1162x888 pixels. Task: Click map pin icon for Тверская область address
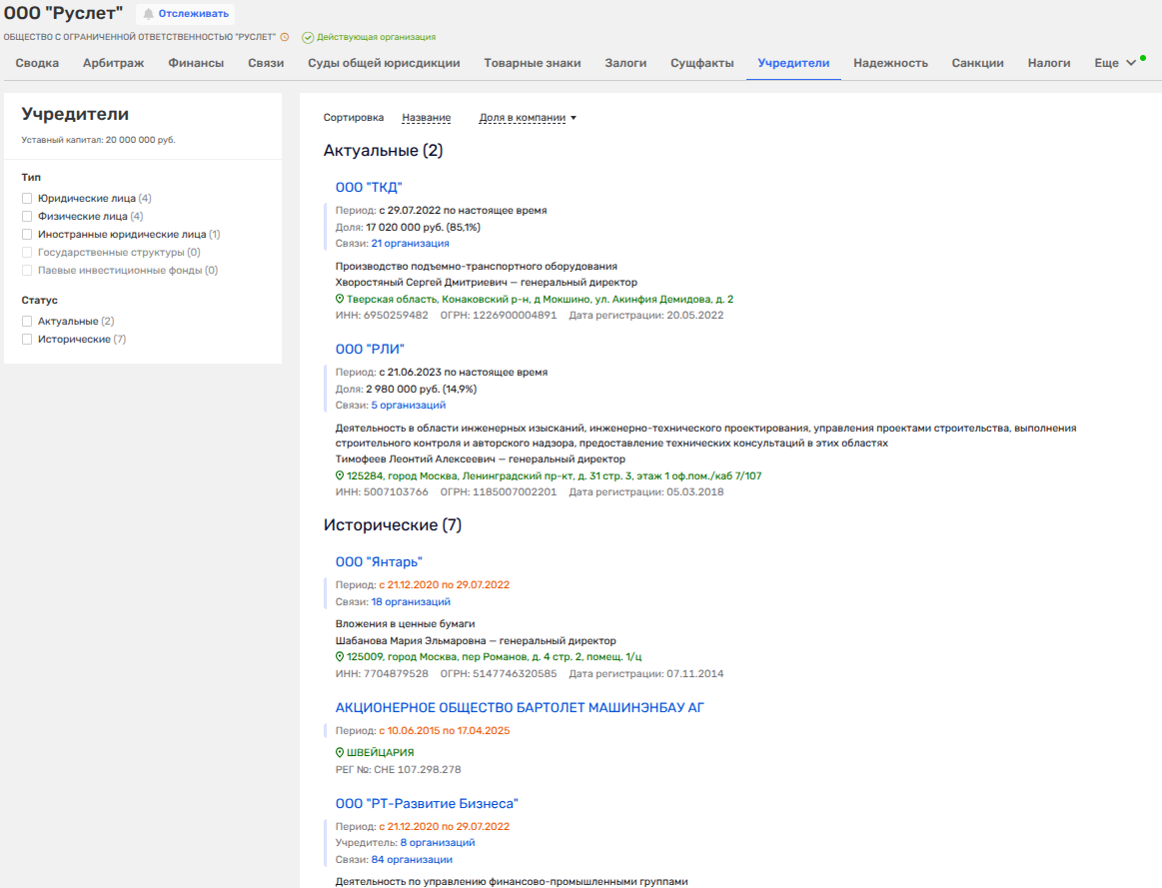[x=340, y=299]
